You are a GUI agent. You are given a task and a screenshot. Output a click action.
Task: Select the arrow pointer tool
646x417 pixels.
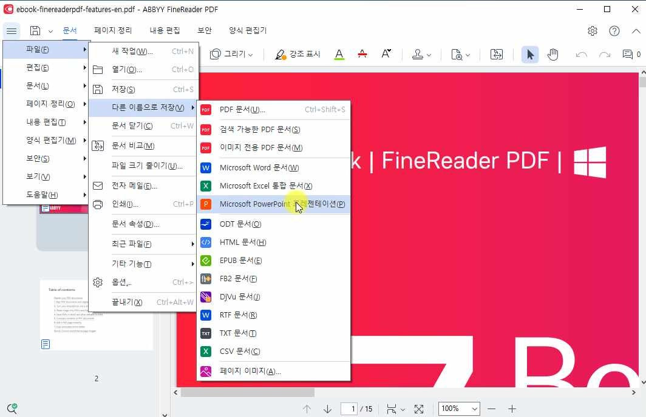point(530,55)
